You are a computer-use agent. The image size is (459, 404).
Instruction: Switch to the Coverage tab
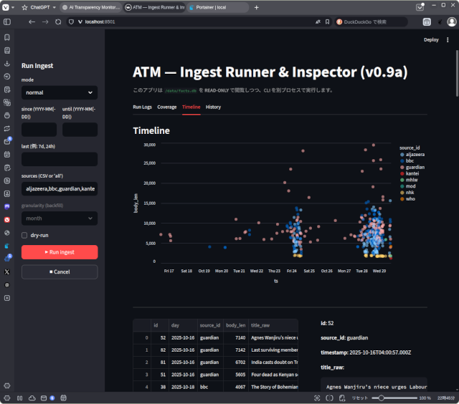click(x=166, y=107)
